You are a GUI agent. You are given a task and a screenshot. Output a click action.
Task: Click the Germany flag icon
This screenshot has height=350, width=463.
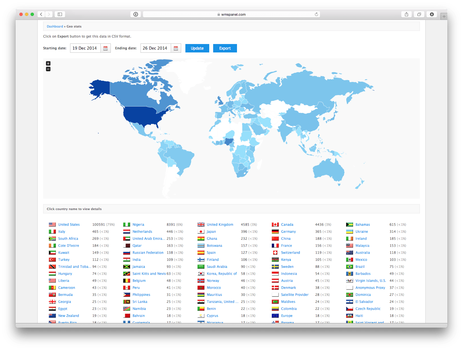tap(275, 232)
